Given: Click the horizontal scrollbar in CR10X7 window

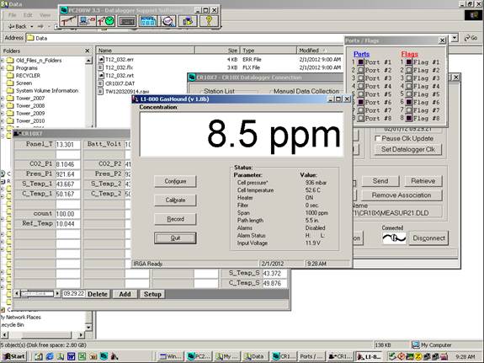Looking at the screenshot, I should pos(37,293).
